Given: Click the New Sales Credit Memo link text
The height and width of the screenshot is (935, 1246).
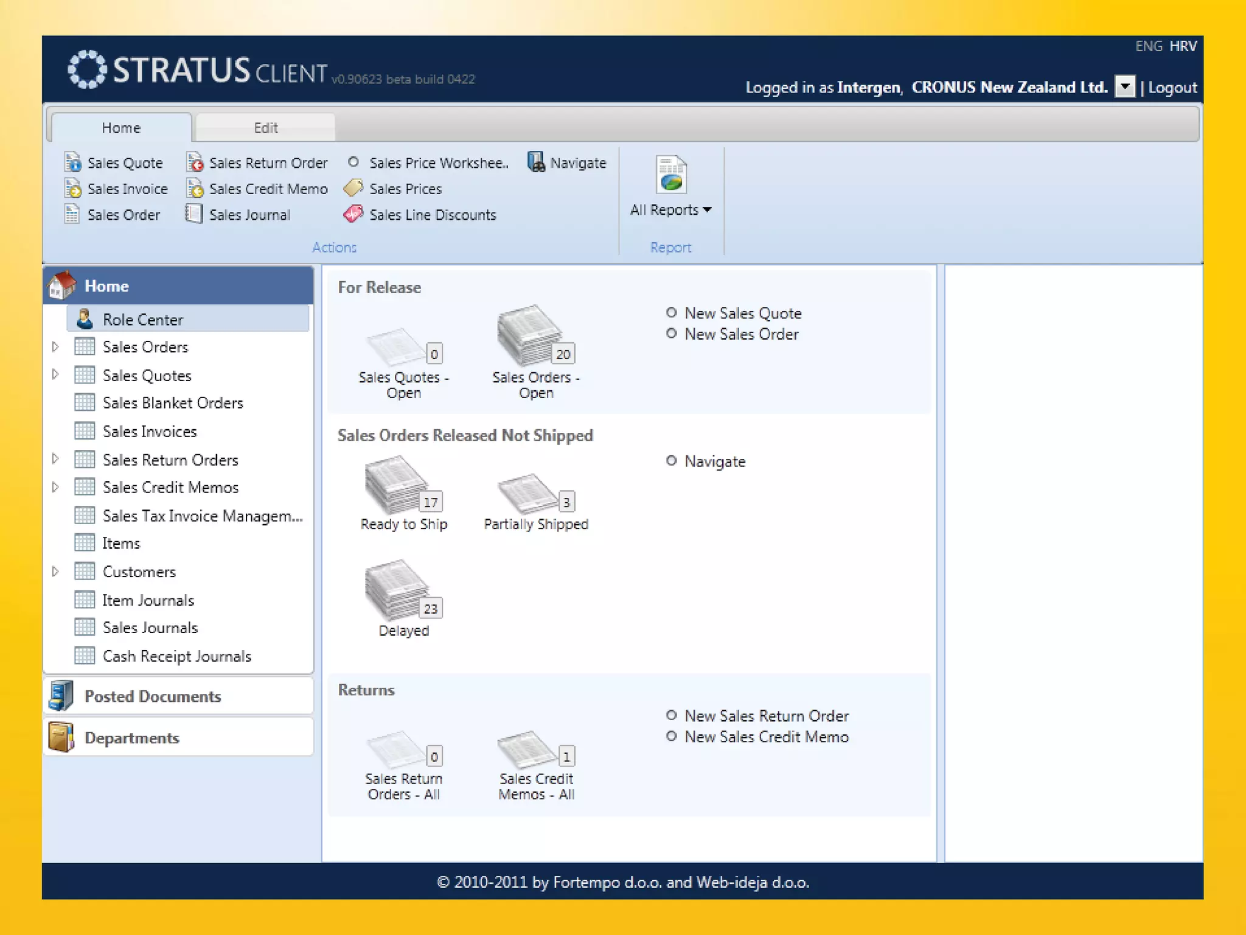Looking at the screenshot, I should [767, 737].
